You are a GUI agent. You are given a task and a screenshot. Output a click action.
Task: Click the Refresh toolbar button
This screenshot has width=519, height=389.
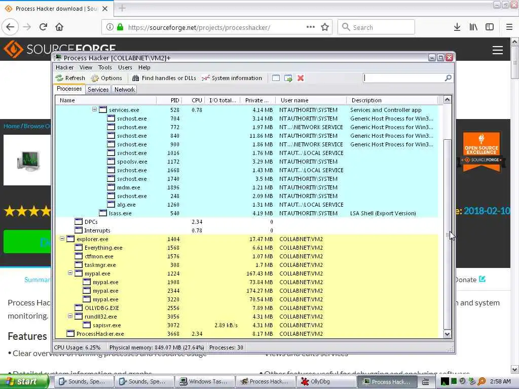70,78
